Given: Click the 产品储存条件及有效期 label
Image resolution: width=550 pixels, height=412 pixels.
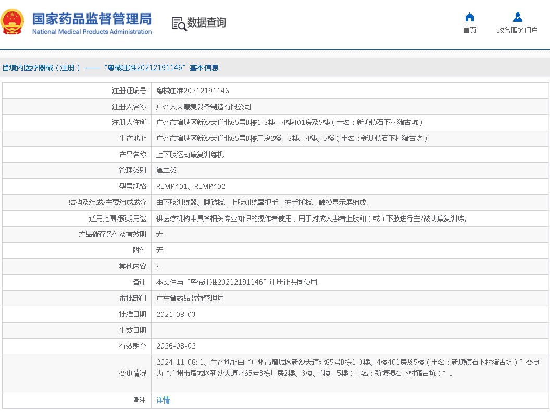Looking at the screenshot, I should 113,235.
